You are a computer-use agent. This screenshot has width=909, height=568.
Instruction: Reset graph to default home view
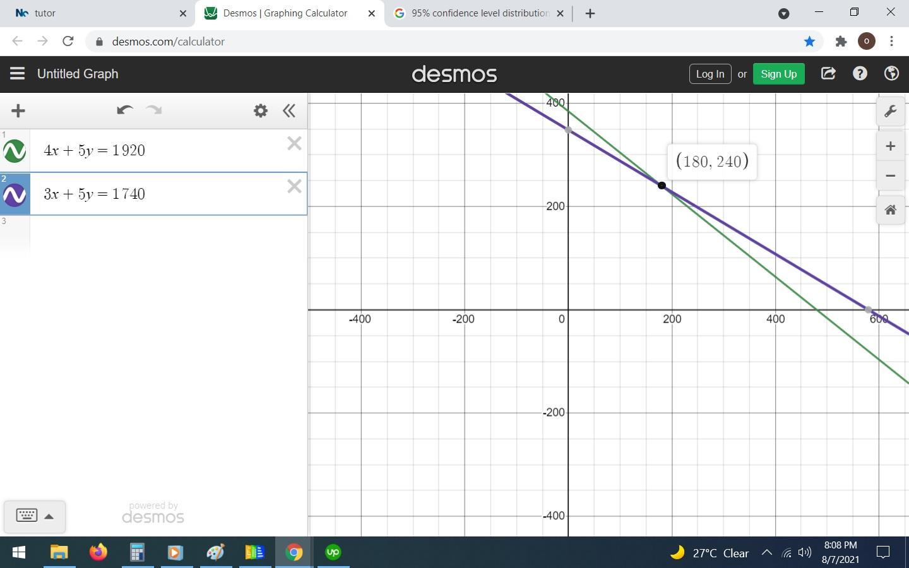point(891,210)
